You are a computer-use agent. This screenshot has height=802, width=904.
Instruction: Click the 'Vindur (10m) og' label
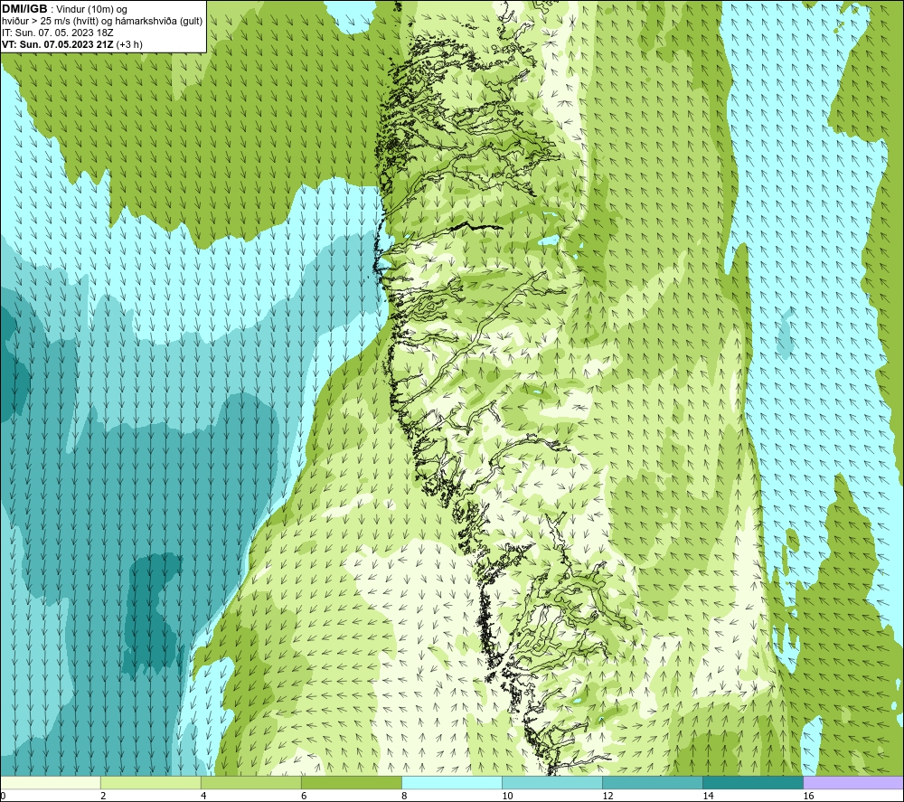pyautogui.click(x=91, y=10)
